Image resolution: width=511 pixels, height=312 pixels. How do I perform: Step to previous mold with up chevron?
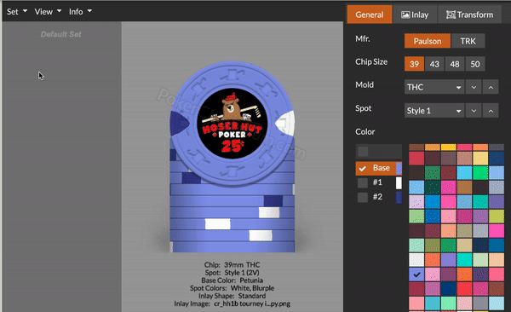pos(491,87)
